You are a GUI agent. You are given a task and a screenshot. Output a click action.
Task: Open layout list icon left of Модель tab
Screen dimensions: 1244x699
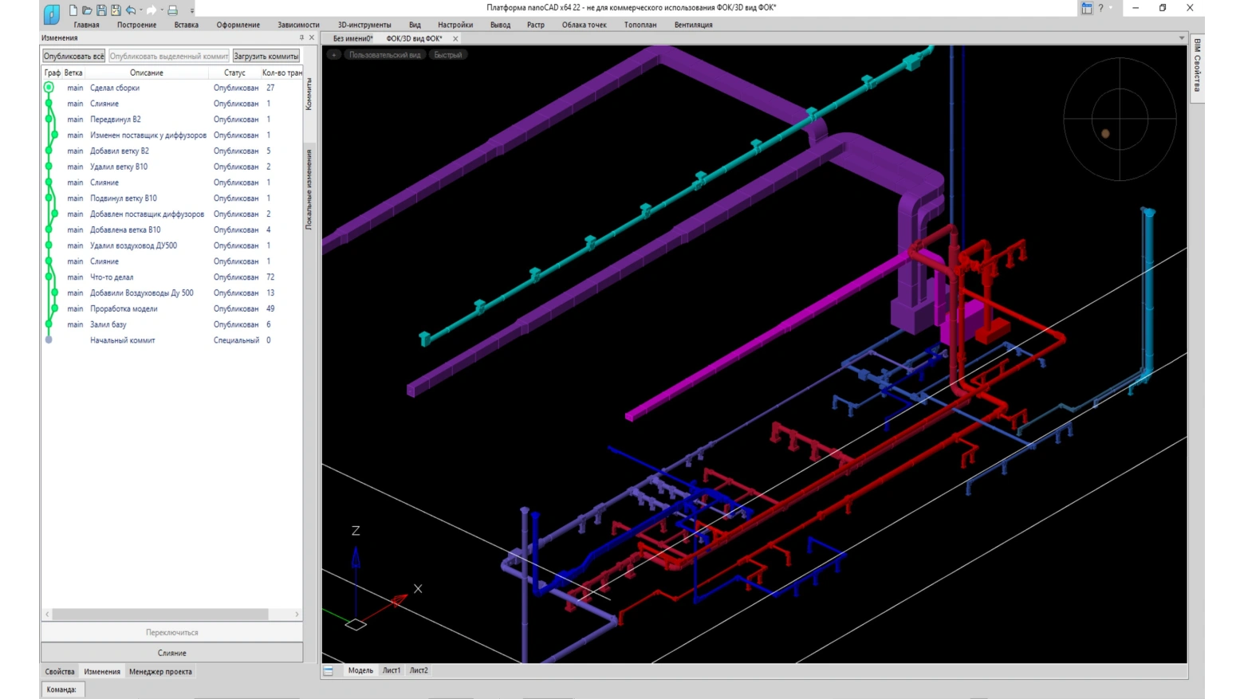pyautogui.click(x=329, y=671)
